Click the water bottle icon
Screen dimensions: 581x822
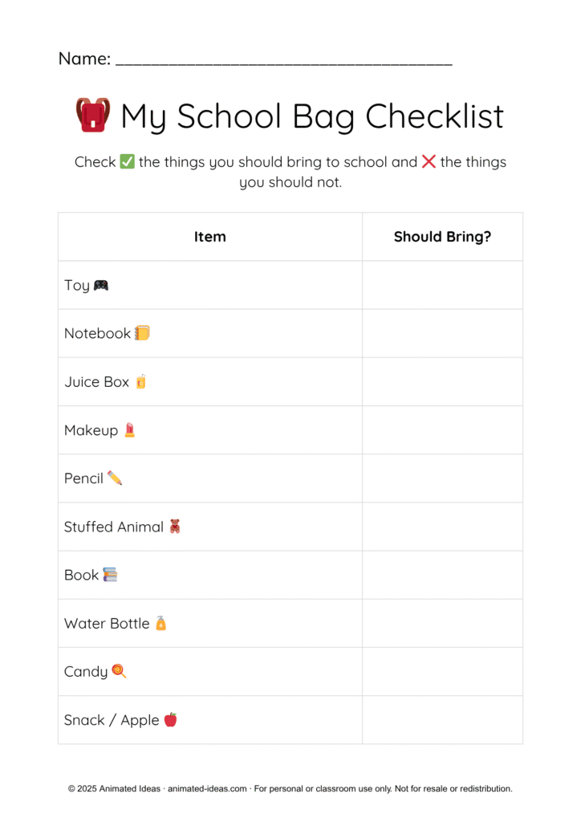(x=160, y=623)
